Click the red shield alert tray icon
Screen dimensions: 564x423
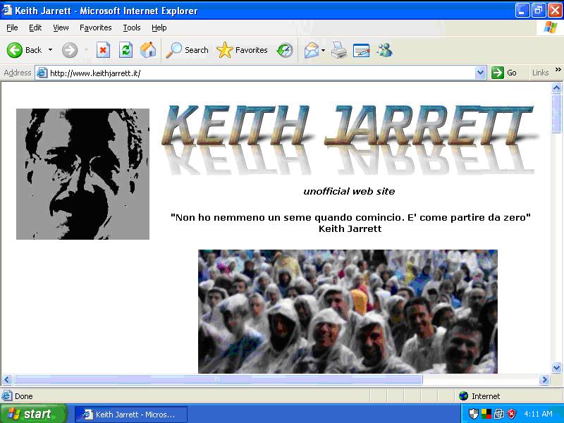click(511, 414)
